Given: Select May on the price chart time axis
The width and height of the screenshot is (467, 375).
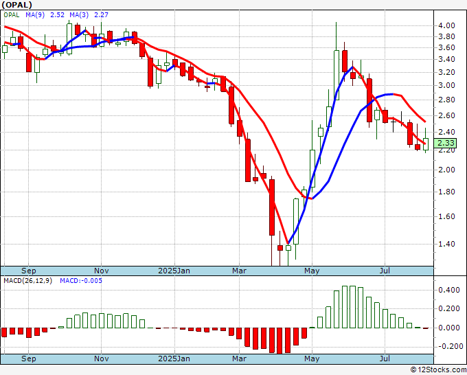Looking at the screenshot, I should click(x=312, y=271).
